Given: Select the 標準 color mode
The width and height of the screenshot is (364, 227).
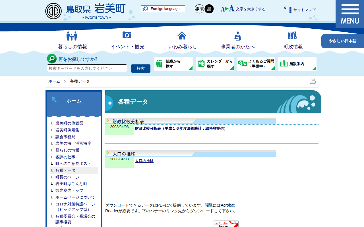Looking at the screenshot, I should [x=199, y=9].
